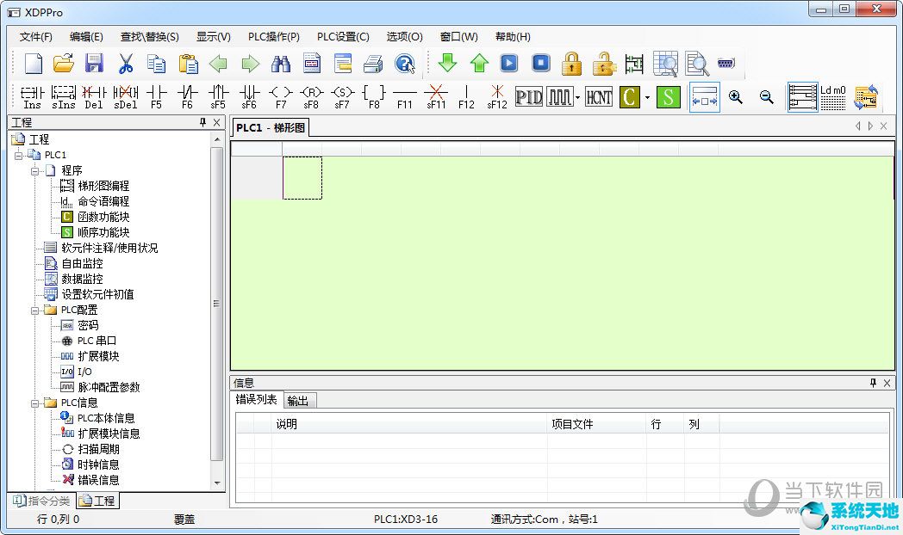Open the 编辑(E) menu

pos(86,37)
